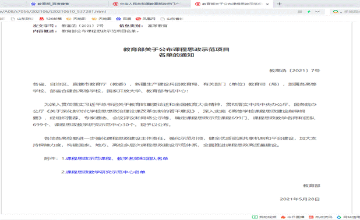Open attachment 课程思政示范课程、教学名师和团队名单
The width and height of the screenshot is (360, 220).
(x=117, y=158)
